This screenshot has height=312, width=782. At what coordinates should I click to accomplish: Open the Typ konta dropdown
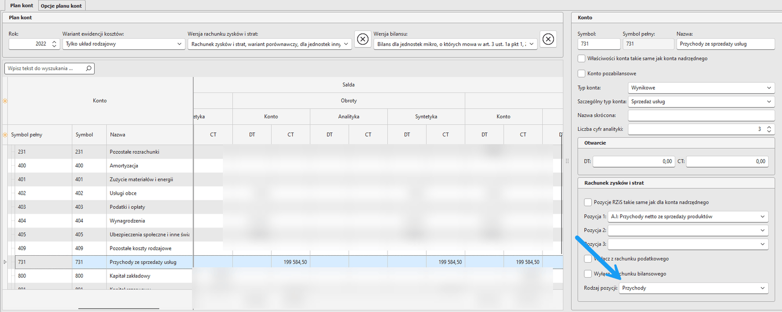point(701,88)
